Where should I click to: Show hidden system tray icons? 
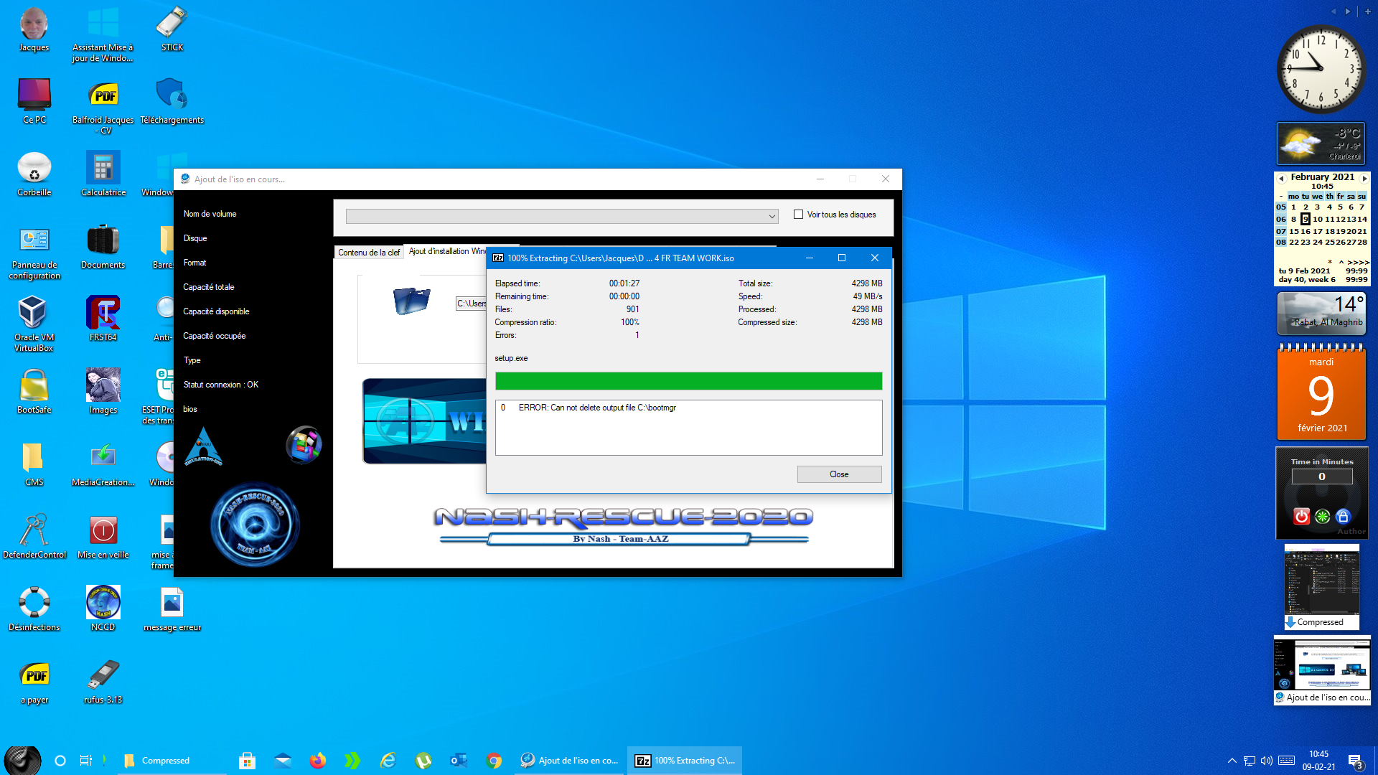(1232, 761)
